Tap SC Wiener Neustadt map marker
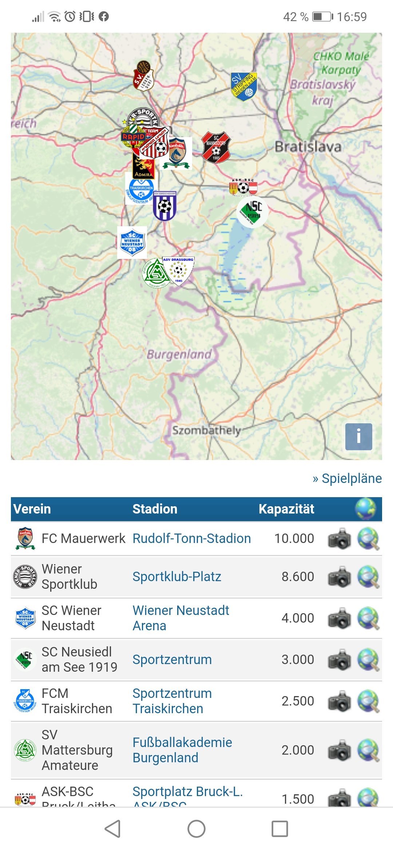This screenshot has height=851, width=393. pos(132,242)
